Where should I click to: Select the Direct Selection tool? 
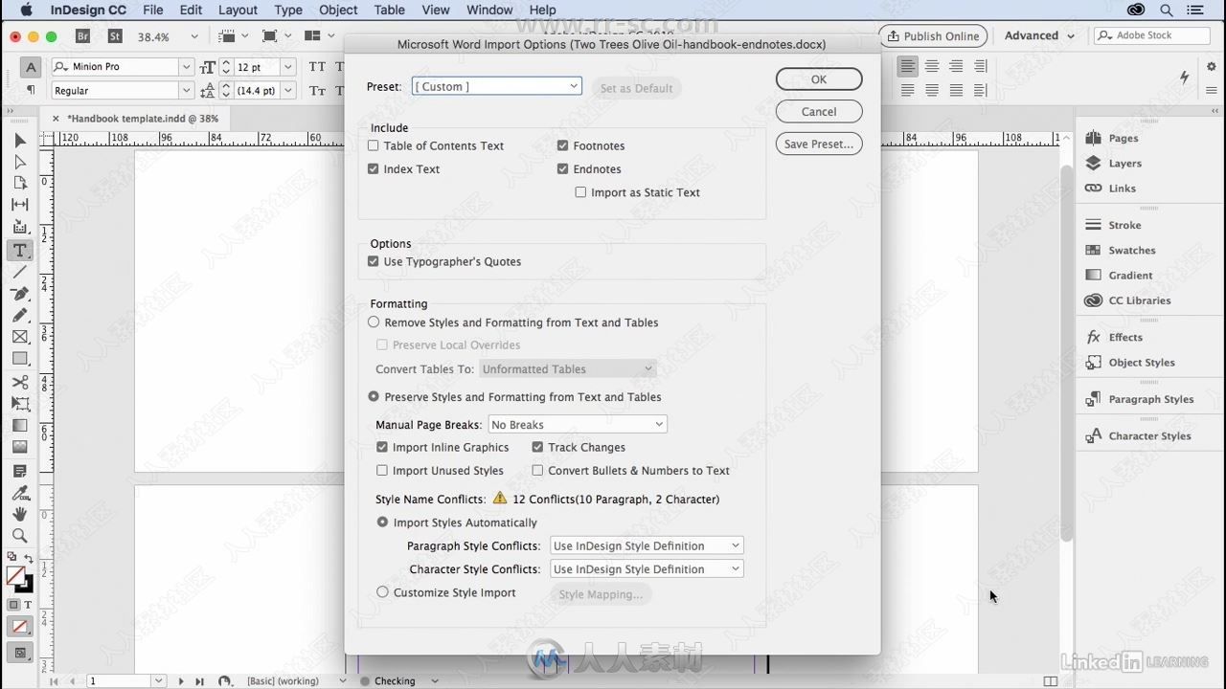pyautogui.click(x=19, y=162)
